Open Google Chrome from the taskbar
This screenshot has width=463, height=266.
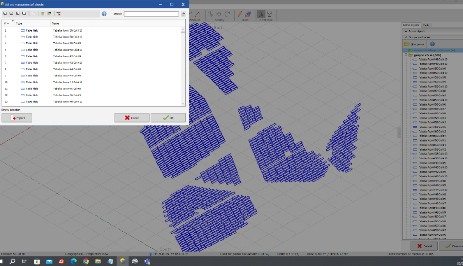(x=86, y=262)
